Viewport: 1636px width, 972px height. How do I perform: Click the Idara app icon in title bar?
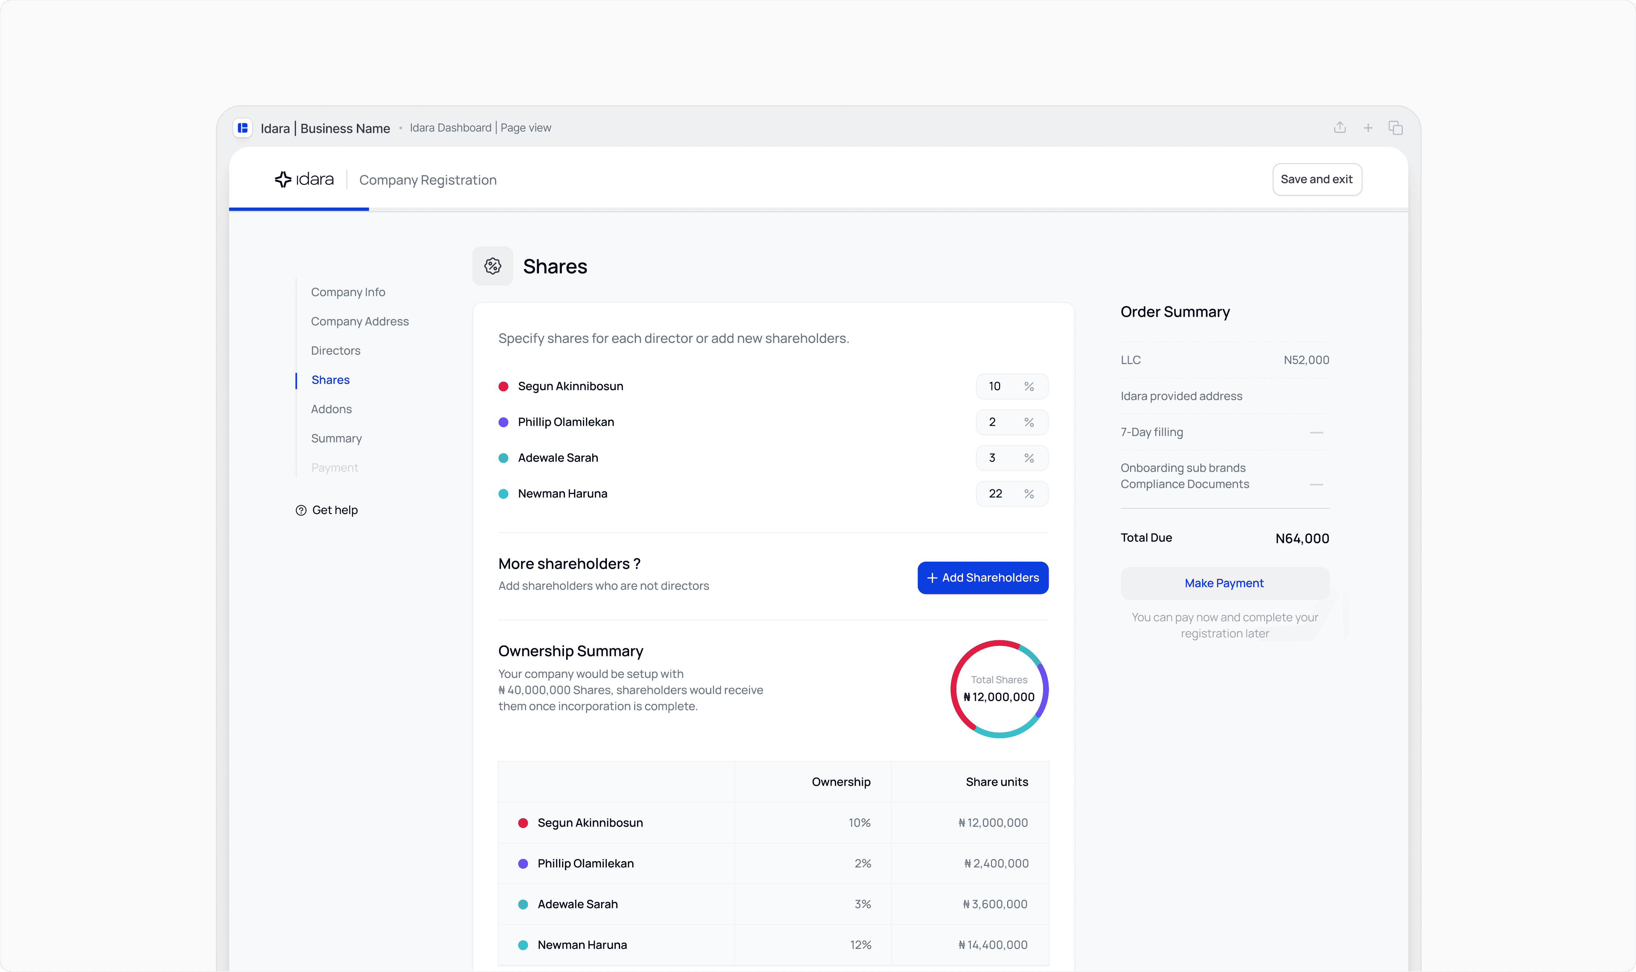[243, 128]
